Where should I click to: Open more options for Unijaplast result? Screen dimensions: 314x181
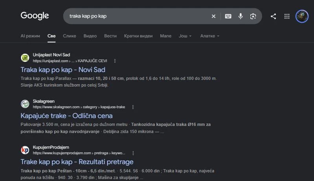tap(115, 61)
